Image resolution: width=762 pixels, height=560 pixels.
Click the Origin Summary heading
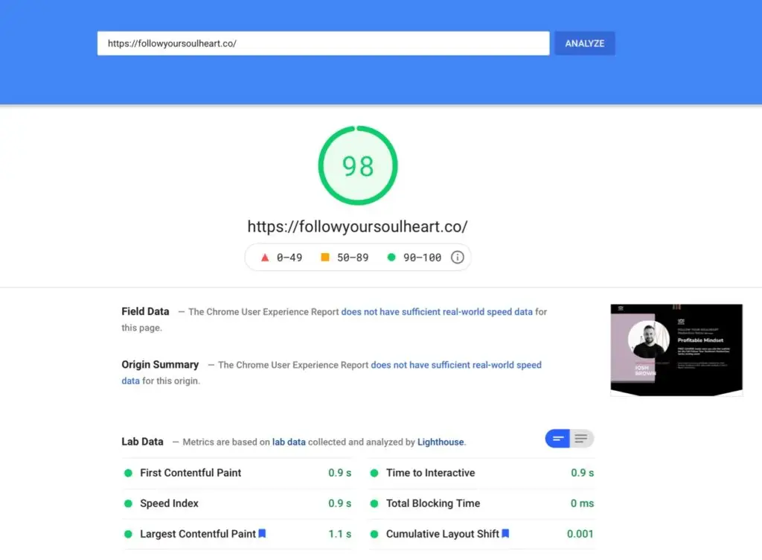pos(160,365)
